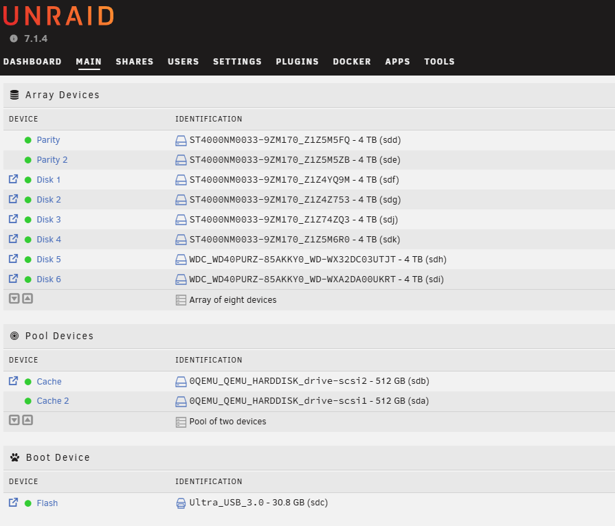Open the Disk 4 settings link
Viewport: 615px width, 526px height.
[49, 240]
